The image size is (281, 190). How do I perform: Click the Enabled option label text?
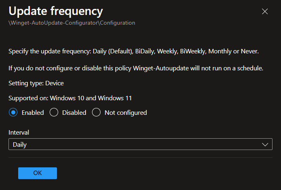(33, 113)
